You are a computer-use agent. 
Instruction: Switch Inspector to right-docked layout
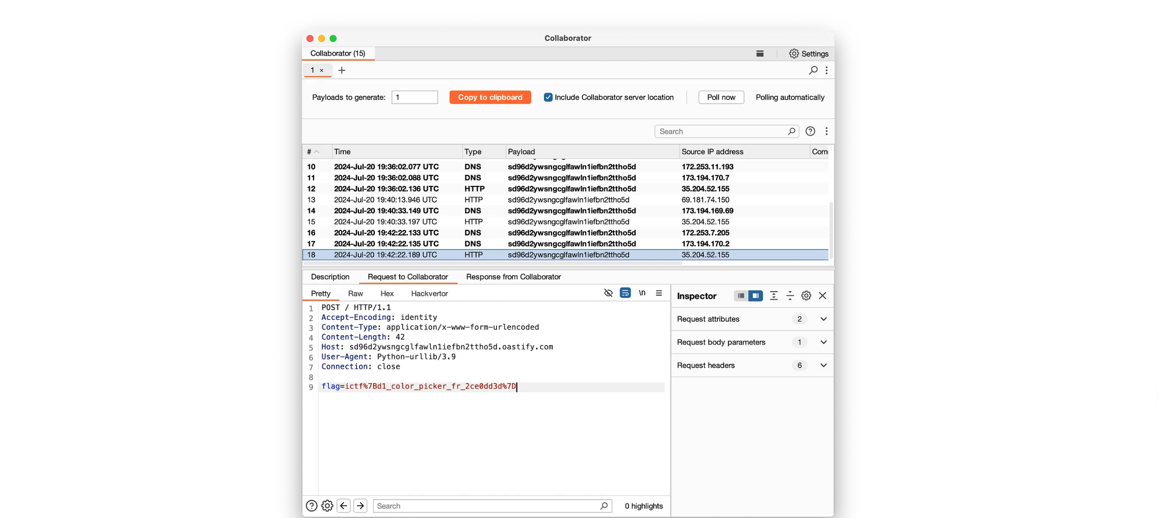point(755,296)
